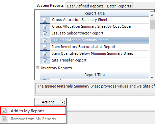This screenshot has width=155, height=124.
Task: Click report icon for Issue to Subcontractor Report
Action: click(45, 34)
